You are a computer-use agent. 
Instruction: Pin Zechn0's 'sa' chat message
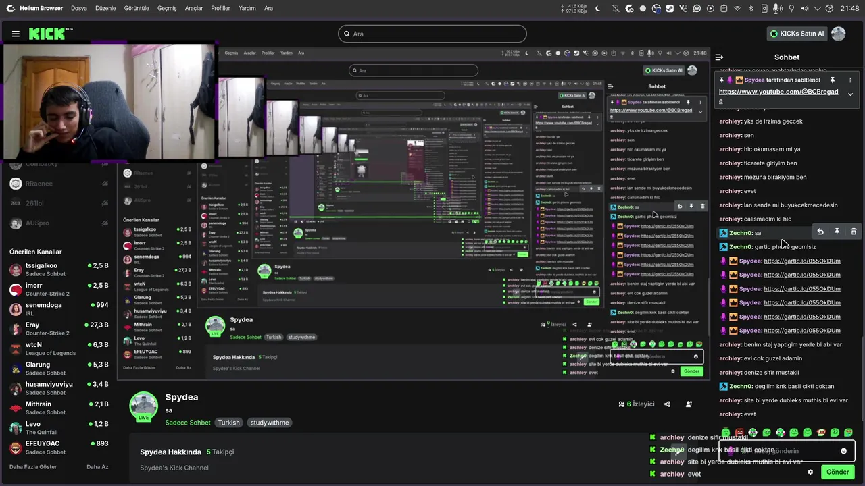tap(837, 232)
